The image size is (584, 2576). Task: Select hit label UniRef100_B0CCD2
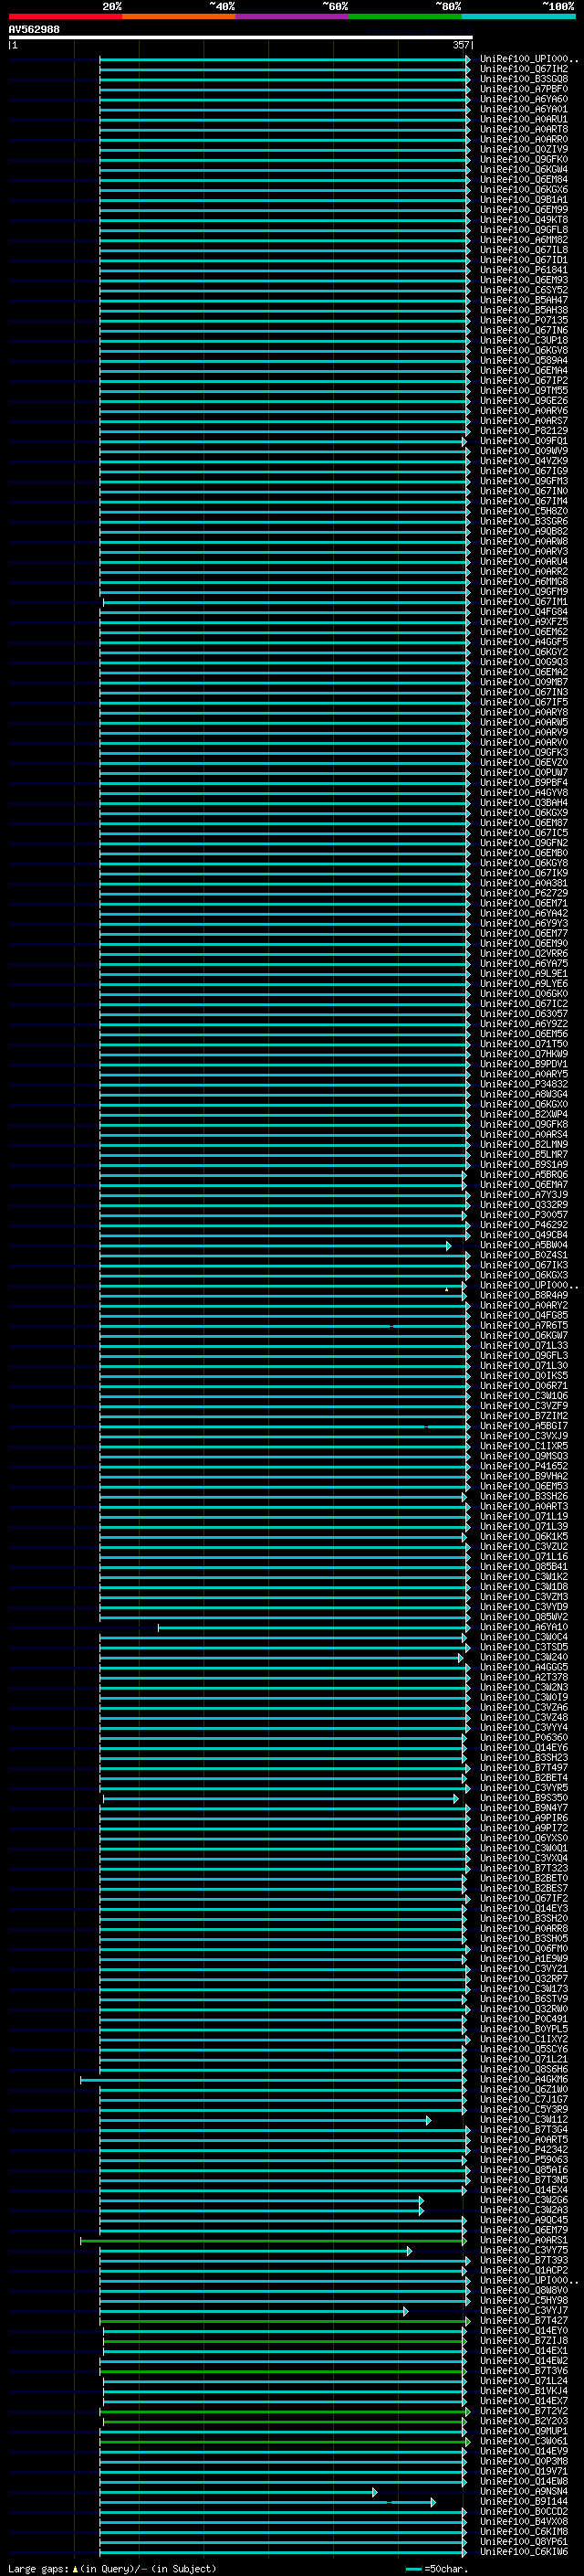coord(524,2512)
